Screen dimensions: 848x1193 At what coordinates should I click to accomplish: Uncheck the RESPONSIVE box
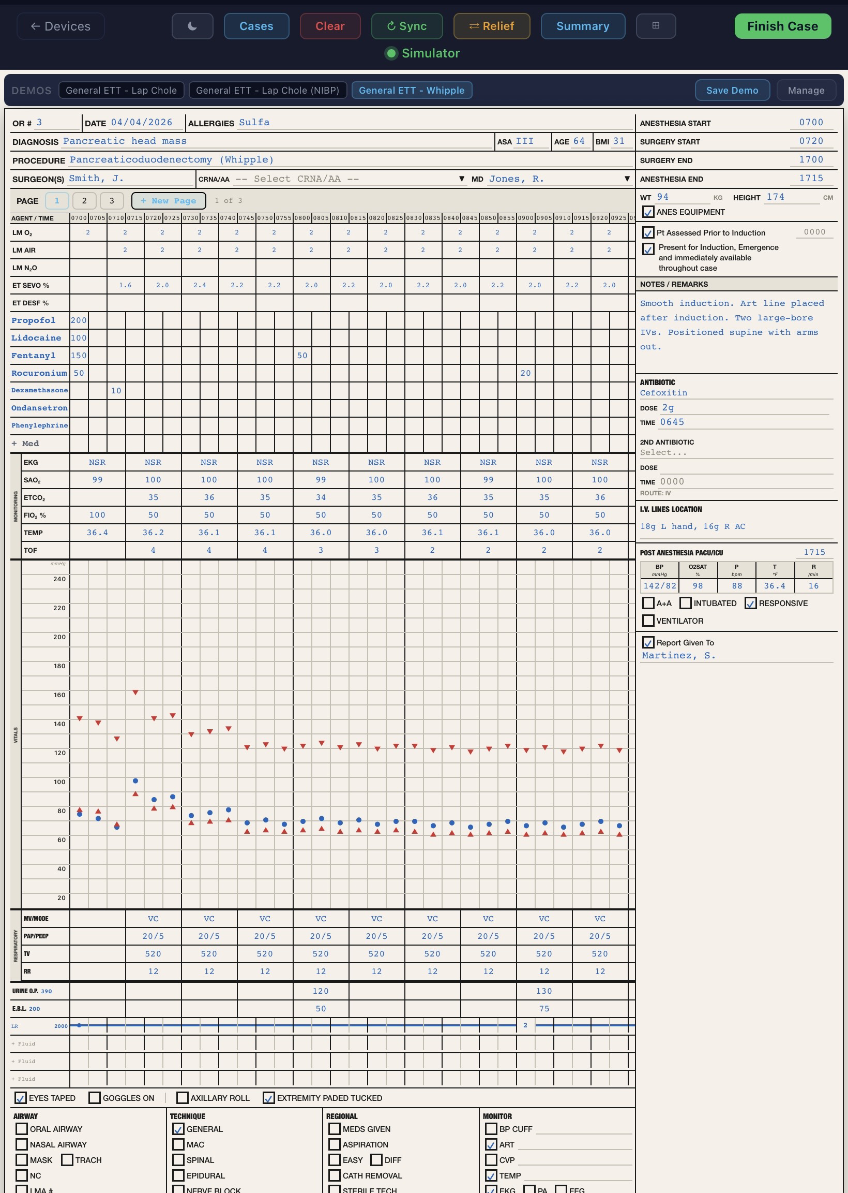750,603
